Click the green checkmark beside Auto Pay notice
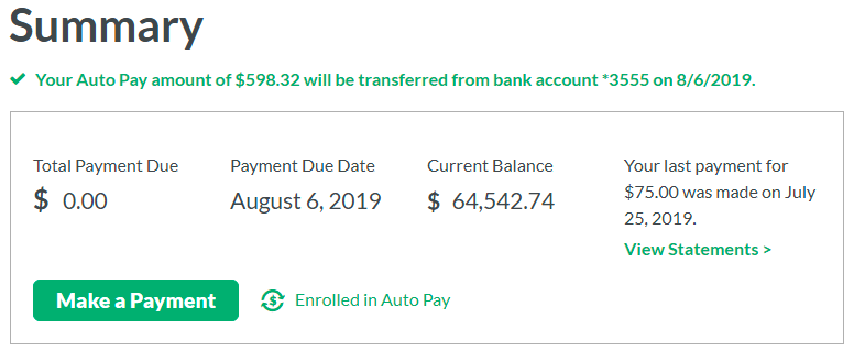 (x=18, y=80)
